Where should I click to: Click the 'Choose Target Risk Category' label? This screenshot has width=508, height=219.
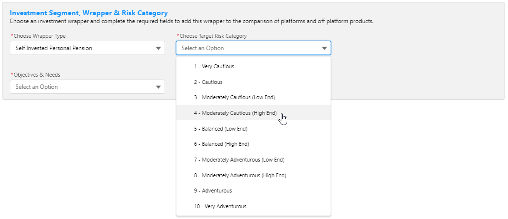tap(213, 36)
